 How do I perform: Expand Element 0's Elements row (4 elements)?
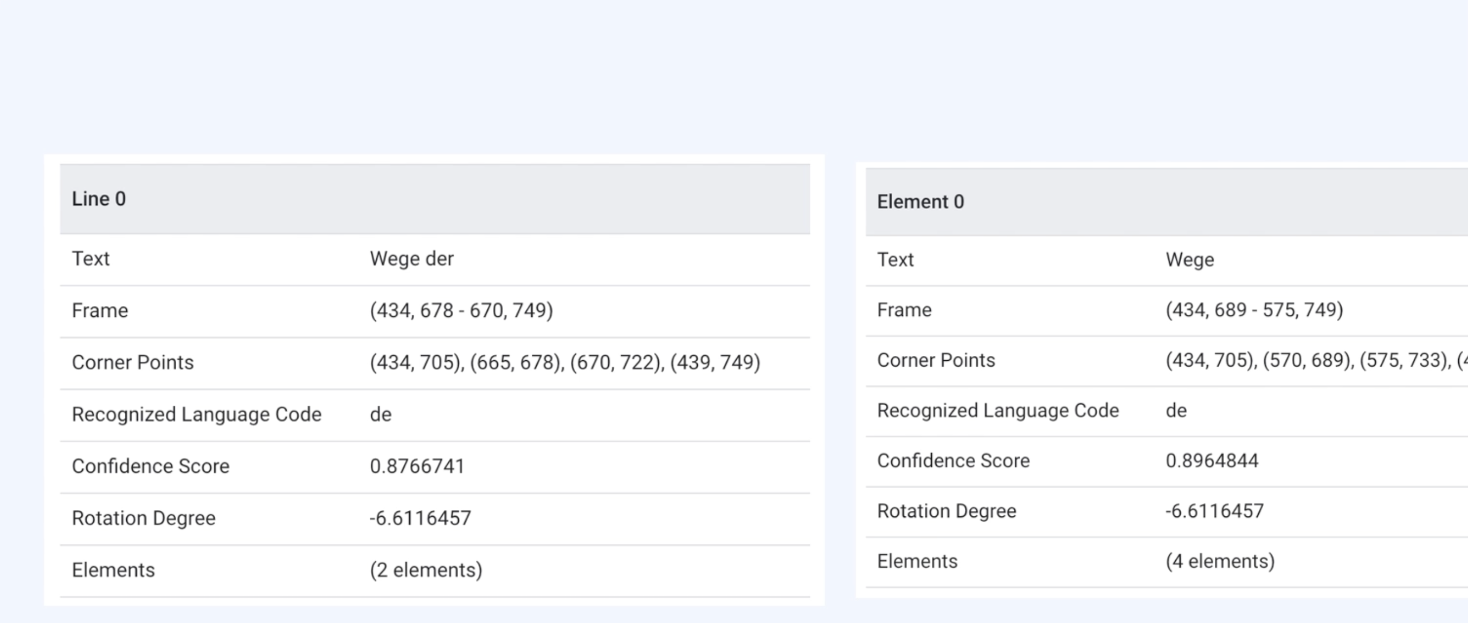1220,561
